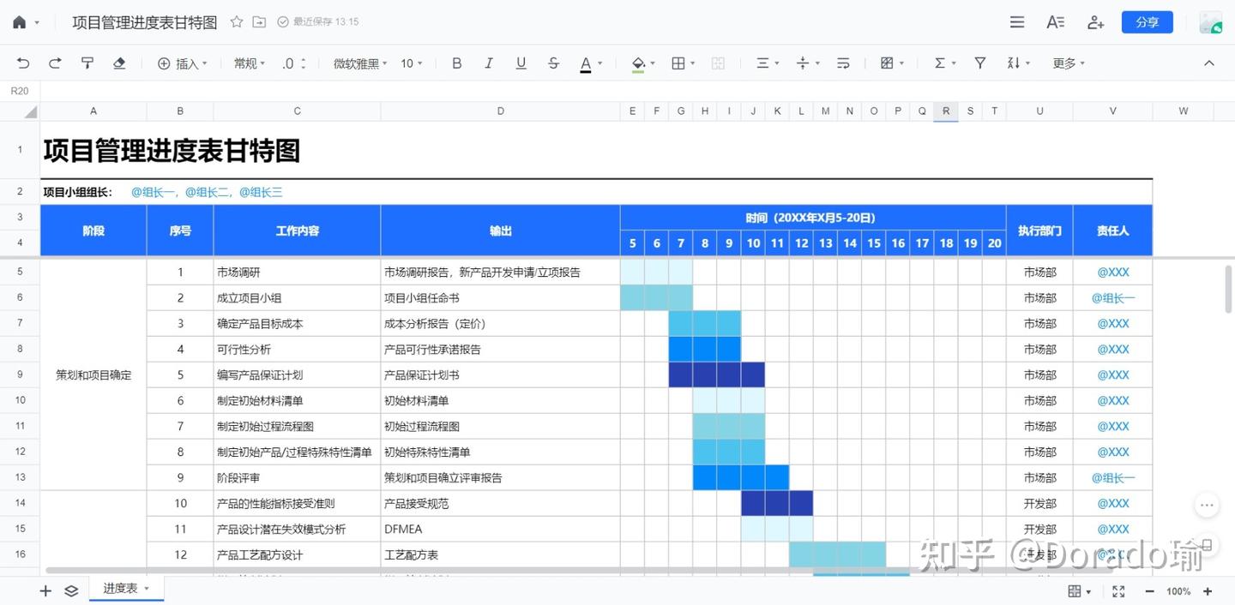Apply the font color A

586,63
